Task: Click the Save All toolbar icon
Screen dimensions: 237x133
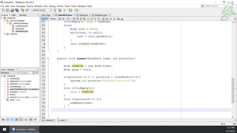Action: [x=17, y=10]
